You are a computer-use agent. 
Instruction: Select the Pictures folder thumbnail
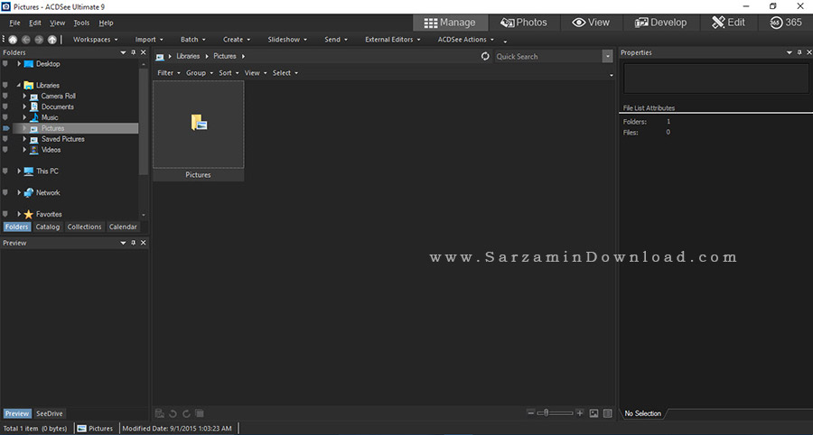click(x=199, y=131)
